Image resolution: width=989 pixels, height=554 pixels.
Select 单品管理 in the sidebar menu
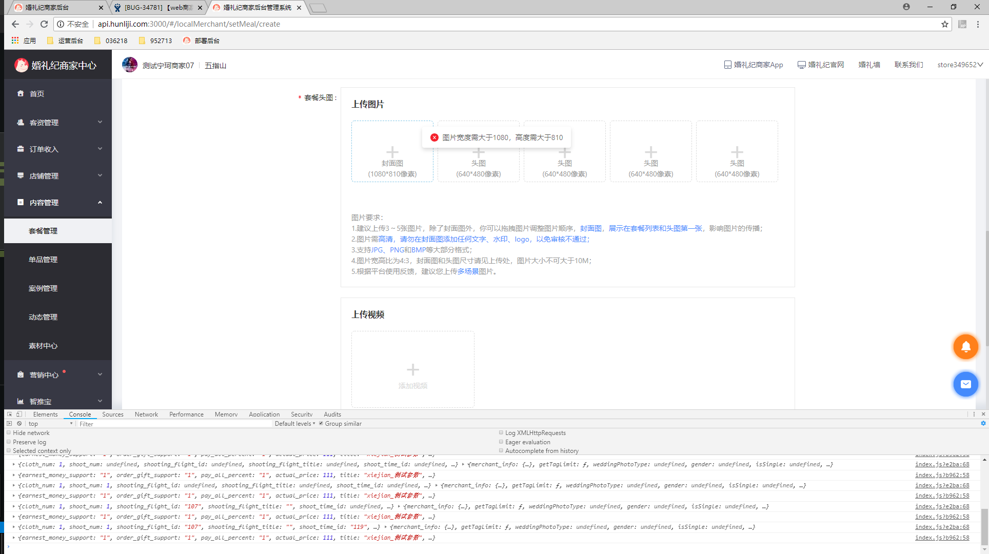43,259
